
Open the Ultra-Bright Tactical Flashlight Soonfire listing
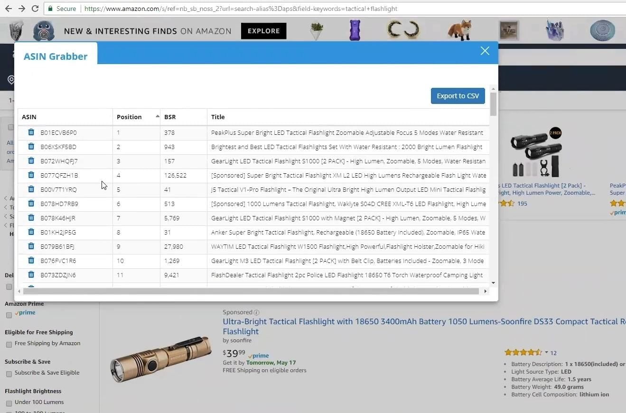click(424, 326)
